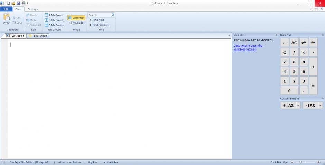Click Select All in Edit group
Viewport: 325px width, 165px height.
pos(34,25)
